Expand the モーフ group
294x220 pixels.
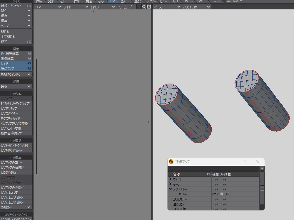(170, 184)
